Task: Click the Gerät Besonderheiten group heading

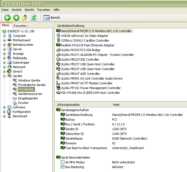Action: point(75,157)
